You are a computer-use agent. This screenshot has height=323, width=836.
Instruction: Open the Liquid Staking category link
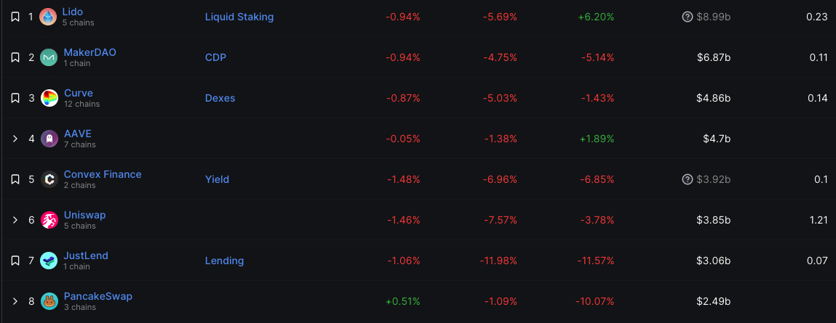pyautogui.click(x=239, y=17)
